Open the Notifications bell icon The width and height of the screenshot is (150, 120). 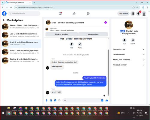[138, 13]
